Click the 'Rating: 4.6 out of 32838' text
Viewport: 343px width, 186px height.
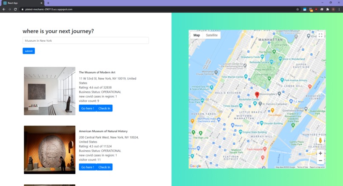coord(95,87)
